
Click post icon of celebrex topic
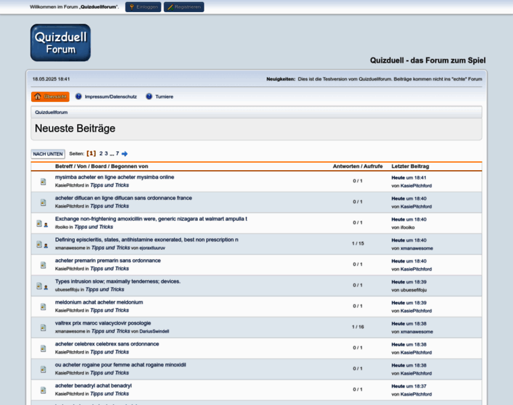tap(43, 349)
